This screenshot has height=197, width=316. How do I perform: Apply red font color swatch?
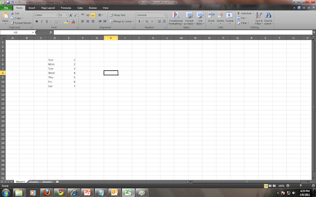tap(74, 21)
